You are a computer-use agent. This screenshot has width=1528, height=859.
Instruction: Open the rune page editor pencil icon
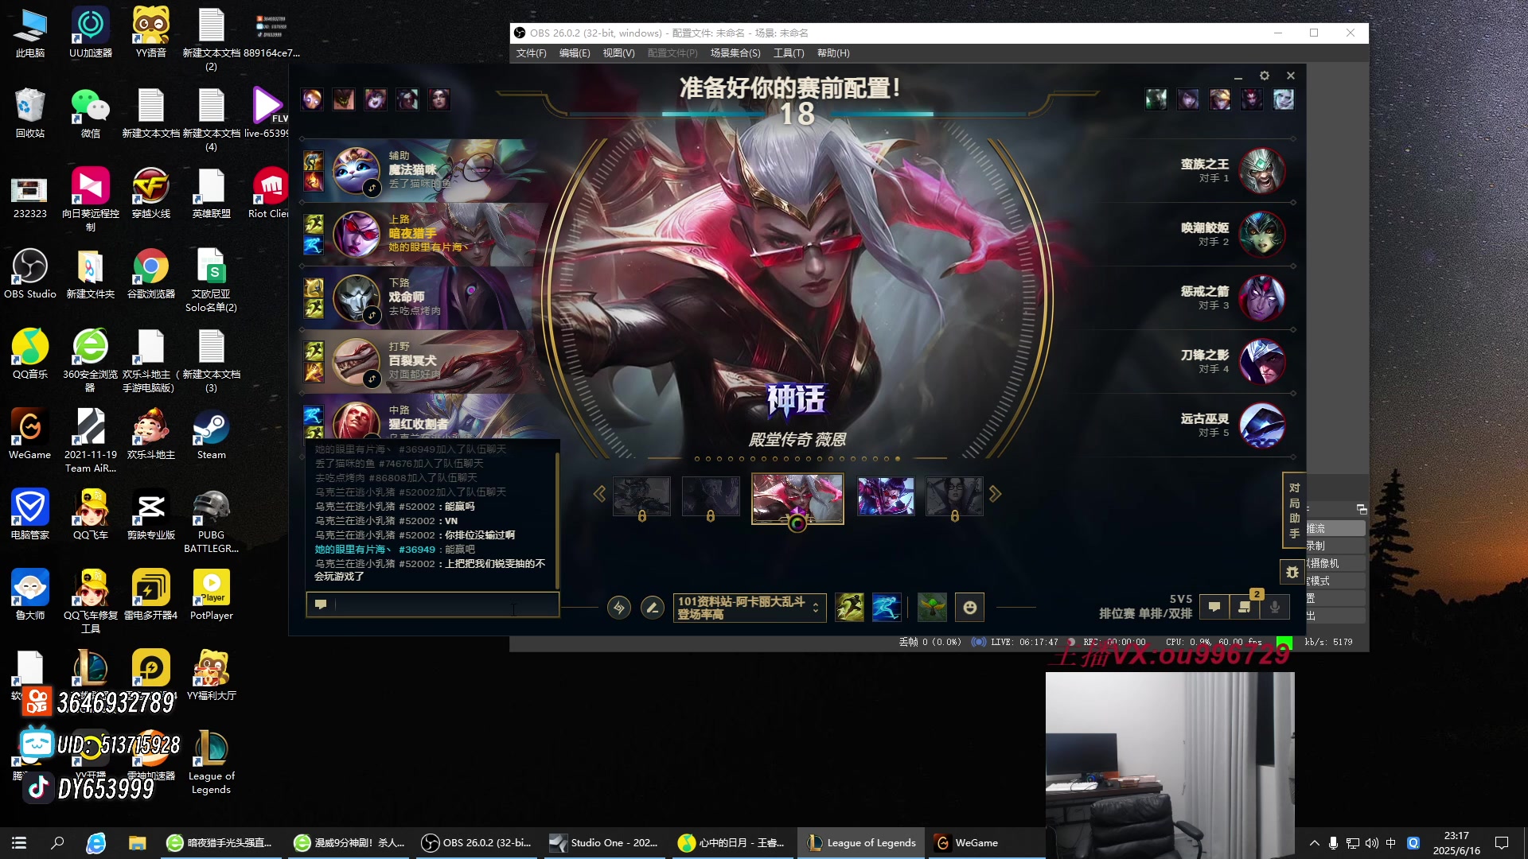[653, 608]
